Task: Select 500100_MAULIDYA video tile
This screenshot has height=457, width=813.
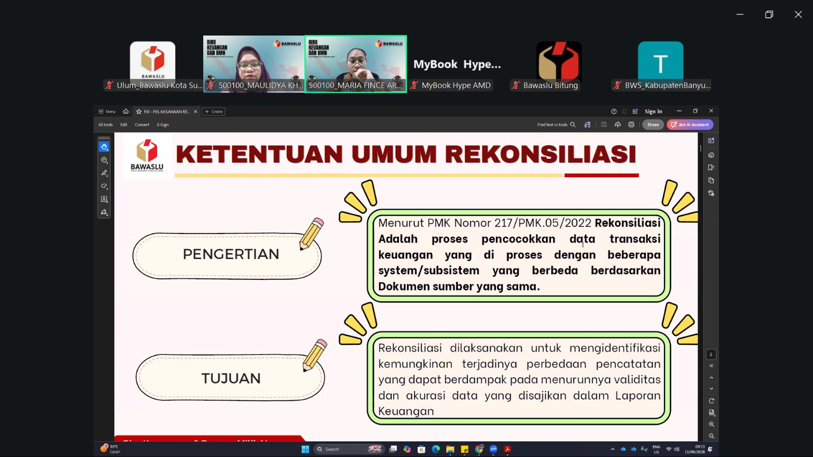Action: coord(254,64)
